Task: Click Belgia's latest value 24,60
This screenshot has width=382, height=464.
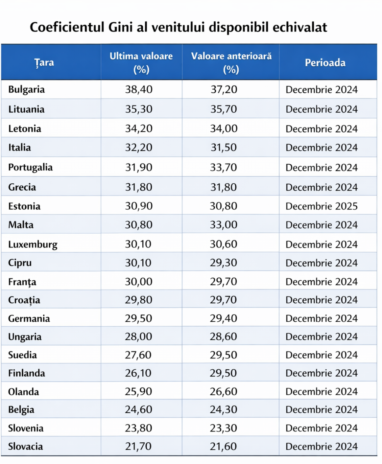Action: (139, 410)
